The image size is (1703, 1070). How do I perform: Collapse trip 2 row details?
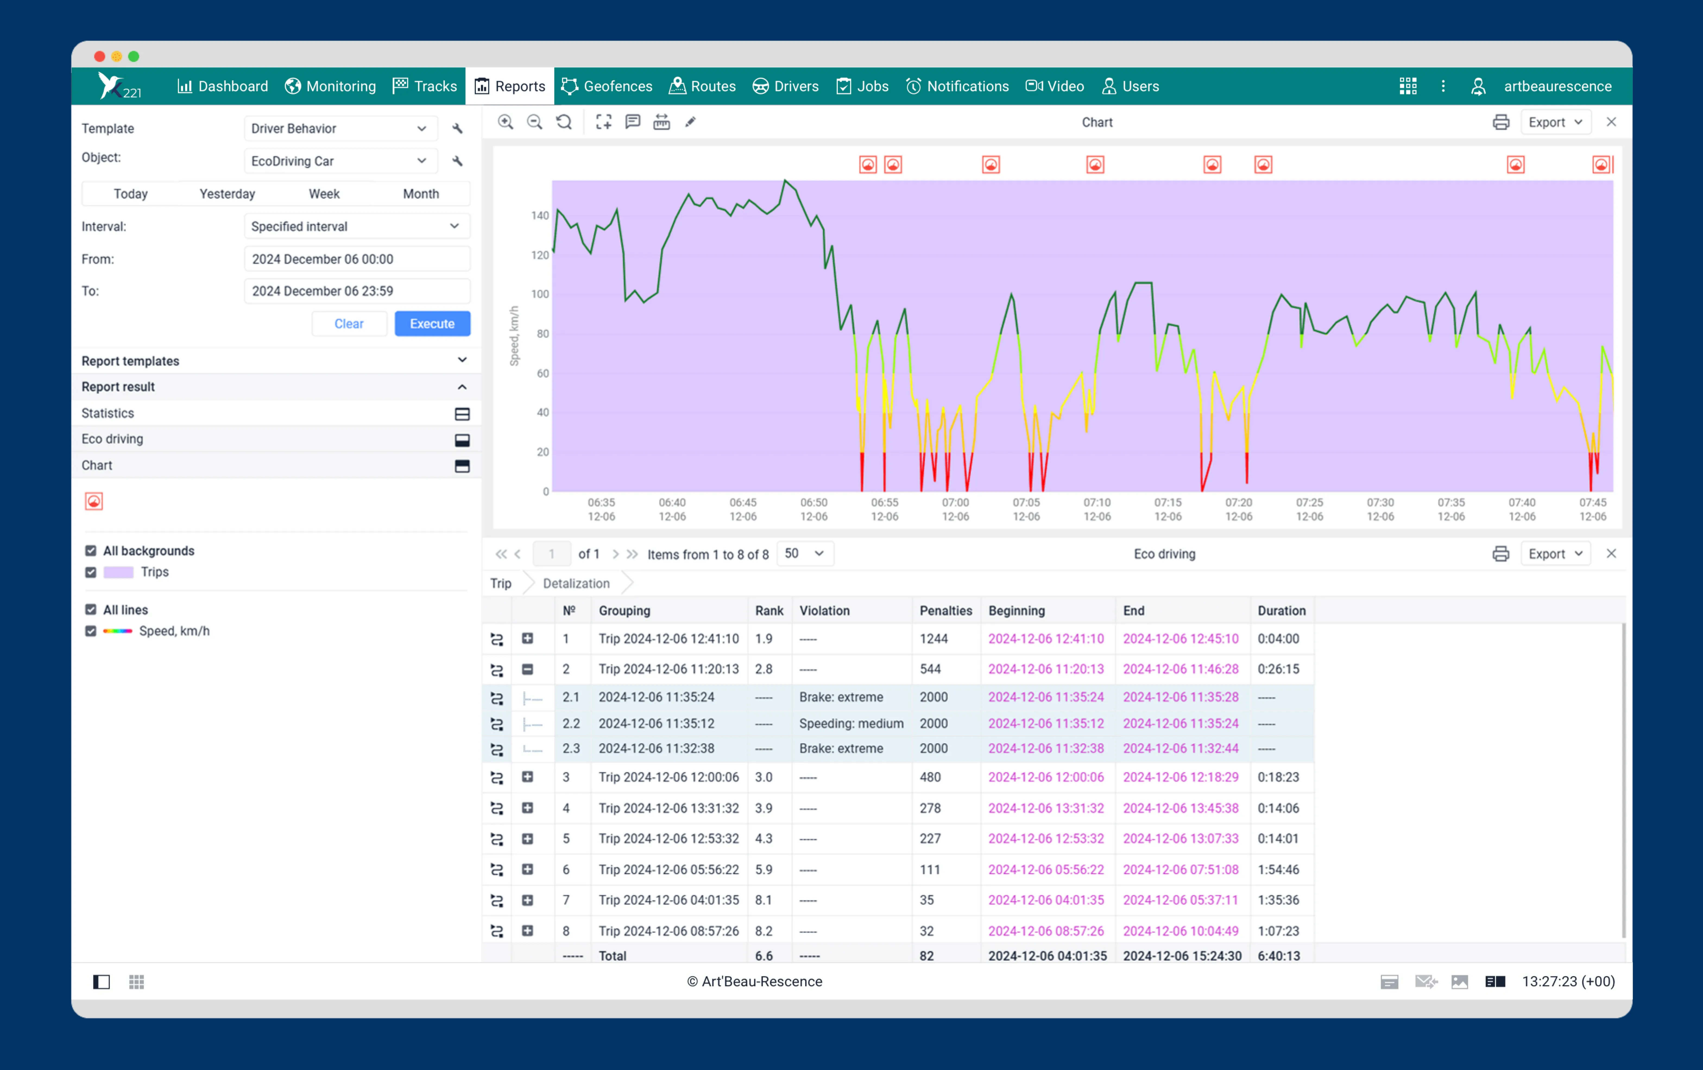(x=528, y=669)
